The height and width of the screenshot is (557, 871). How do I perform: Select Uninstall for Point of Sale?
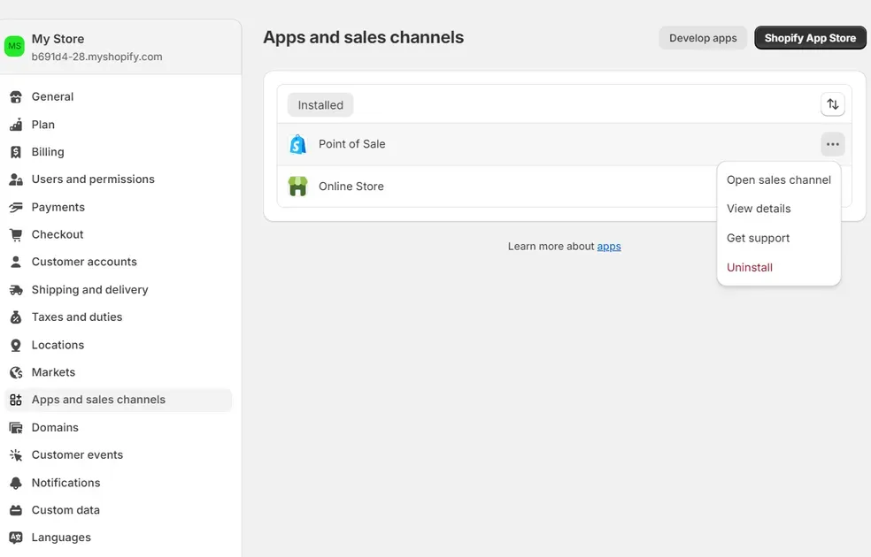749,267
